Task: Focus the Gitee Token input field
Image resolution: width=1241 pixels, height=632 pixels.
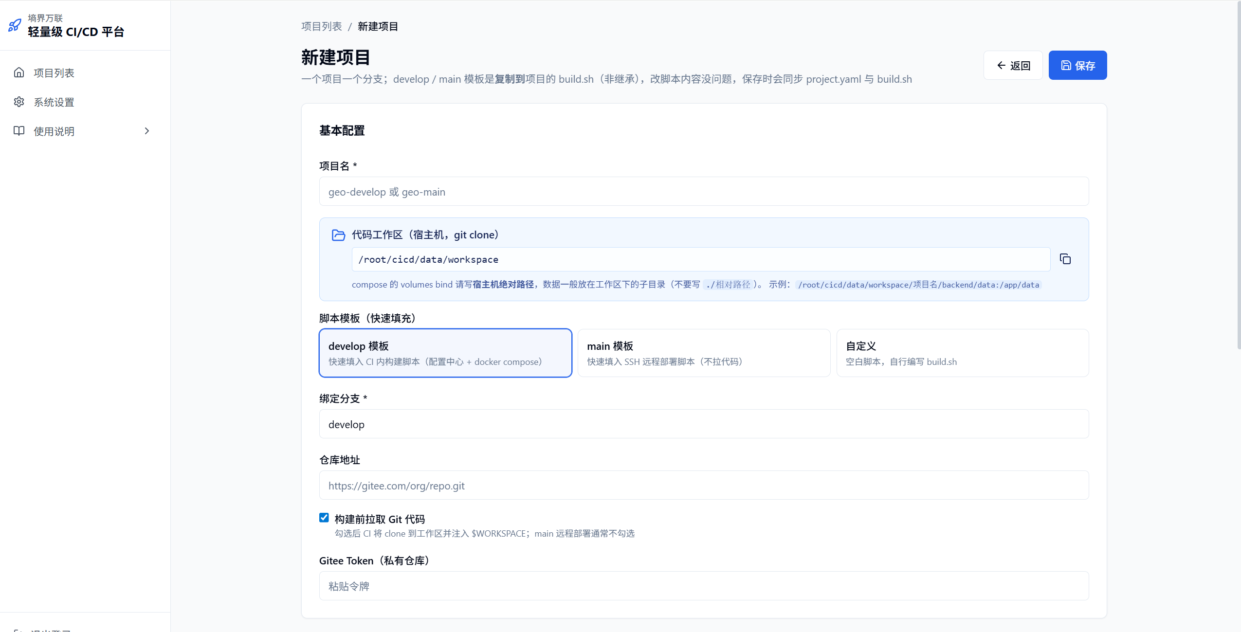Action: point(704,586)
